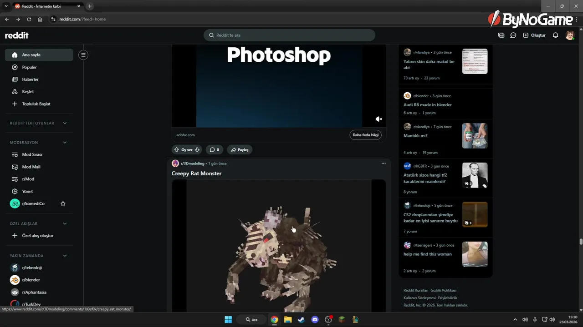Collapse the Özel Akışlar section
The image size is (583, 327).
coord(65,224)
